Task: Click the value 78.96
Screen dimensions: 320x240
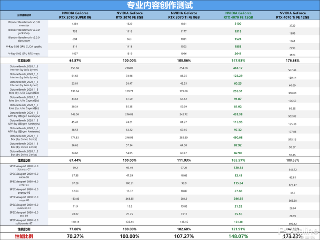Action: pos(129,76)
